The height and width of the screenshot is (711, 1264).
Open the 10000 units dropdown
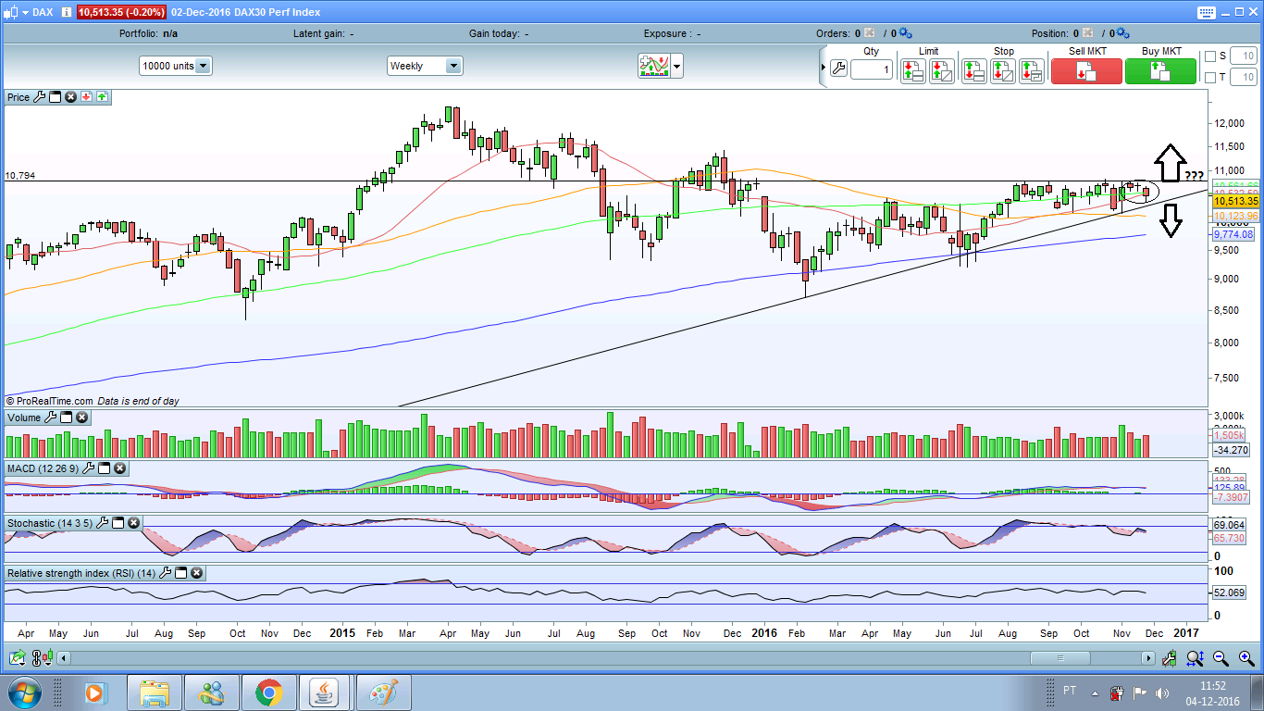(x=175, y=66)
